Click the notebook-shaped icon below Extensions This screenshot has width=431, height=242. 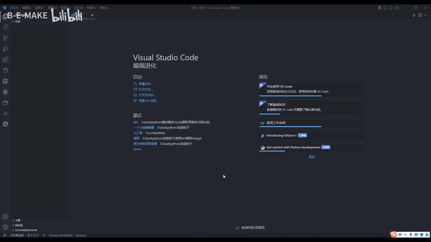click(5, 70)
